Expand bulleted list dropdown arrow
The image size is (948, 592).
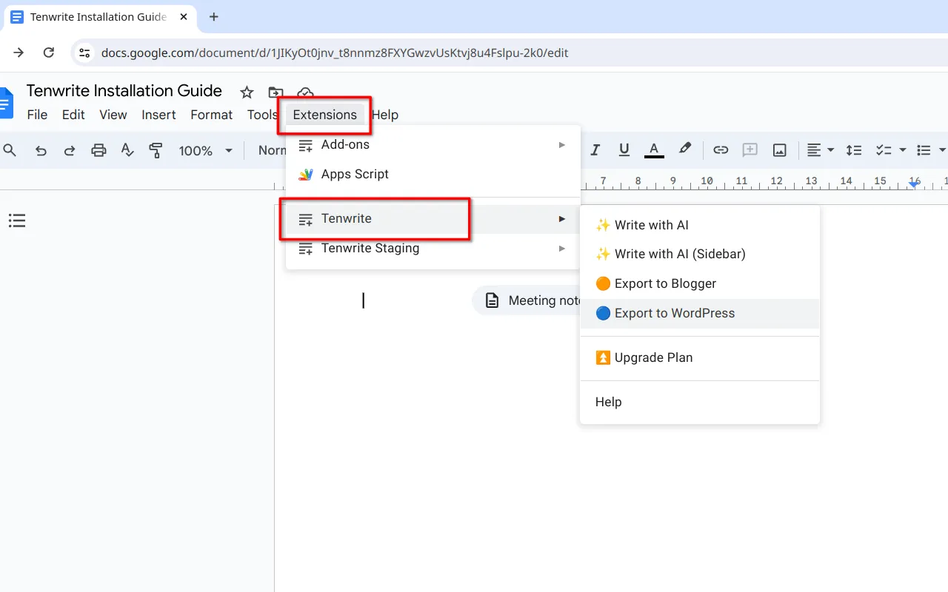click(x=942, y=150)
